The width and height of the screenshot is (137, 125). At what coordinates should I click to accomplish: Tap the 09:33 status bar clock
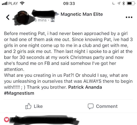tap(69, 4)
